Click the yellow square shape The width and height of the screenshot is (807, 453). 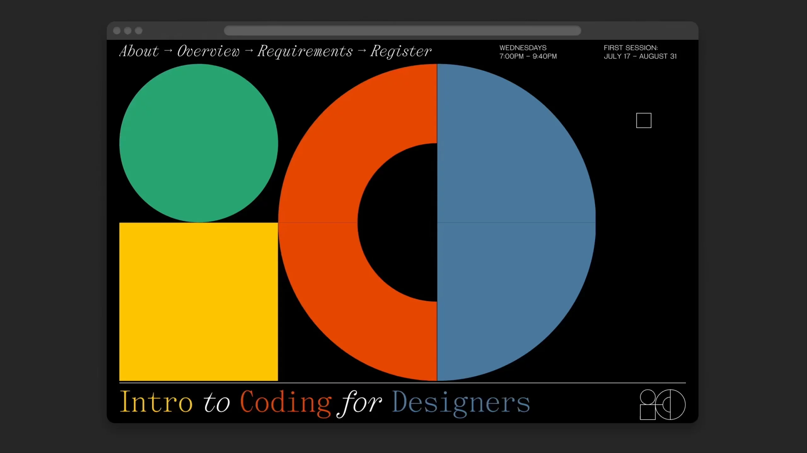[199, 302]
